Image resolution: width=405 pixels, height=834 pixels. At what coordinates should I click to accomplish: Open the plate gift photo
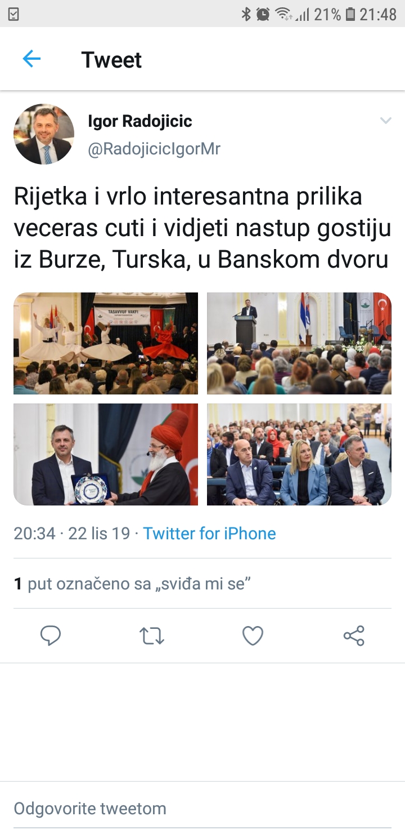106,454
